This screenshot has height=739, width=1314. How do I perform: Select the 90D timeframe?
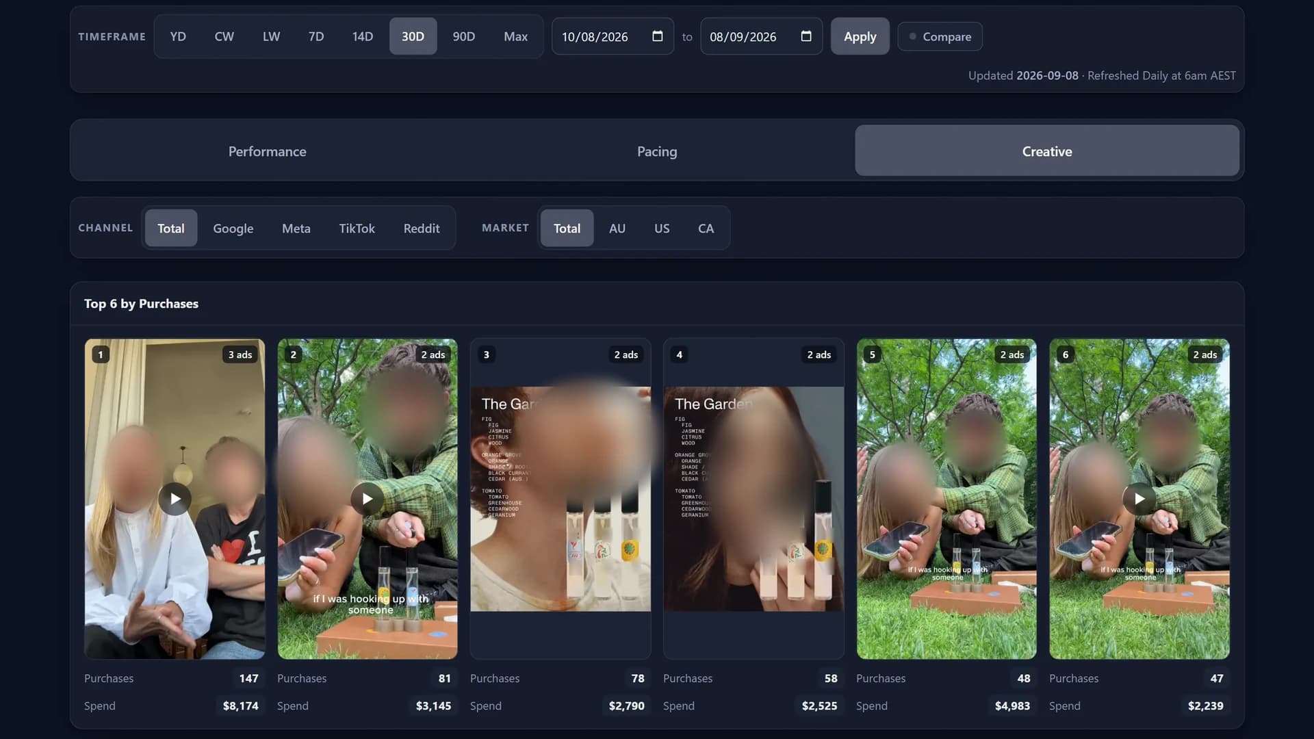coord(464,36)
